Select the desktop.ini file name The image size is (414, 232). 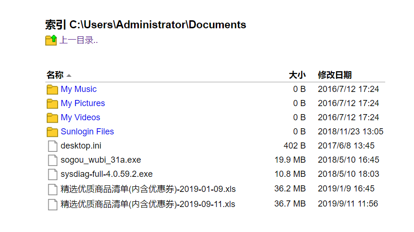tap(81, 146)
